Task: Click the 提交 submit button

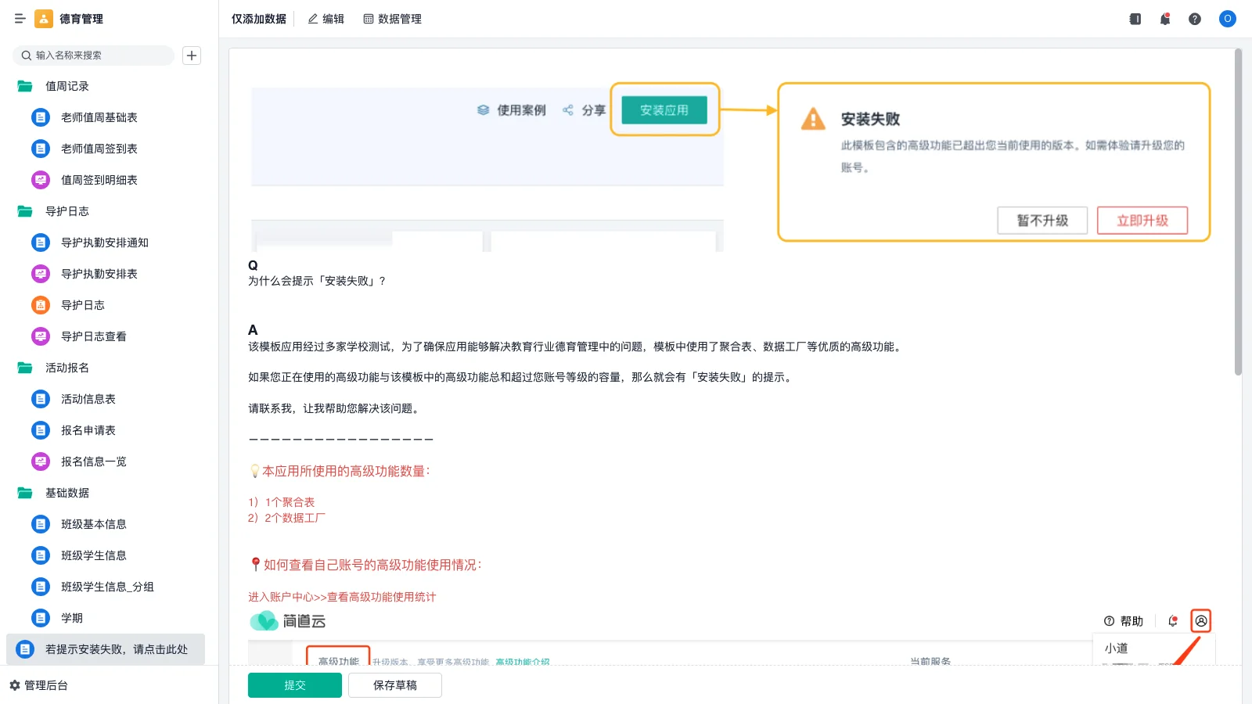Action: 294,684
